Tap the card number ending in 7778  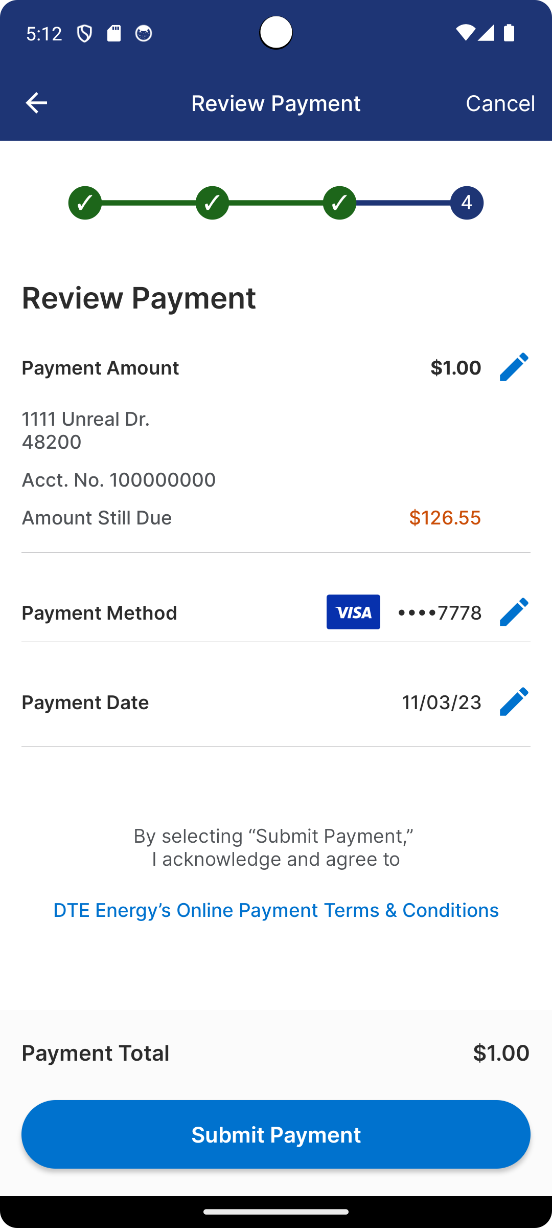click(440, 612)
